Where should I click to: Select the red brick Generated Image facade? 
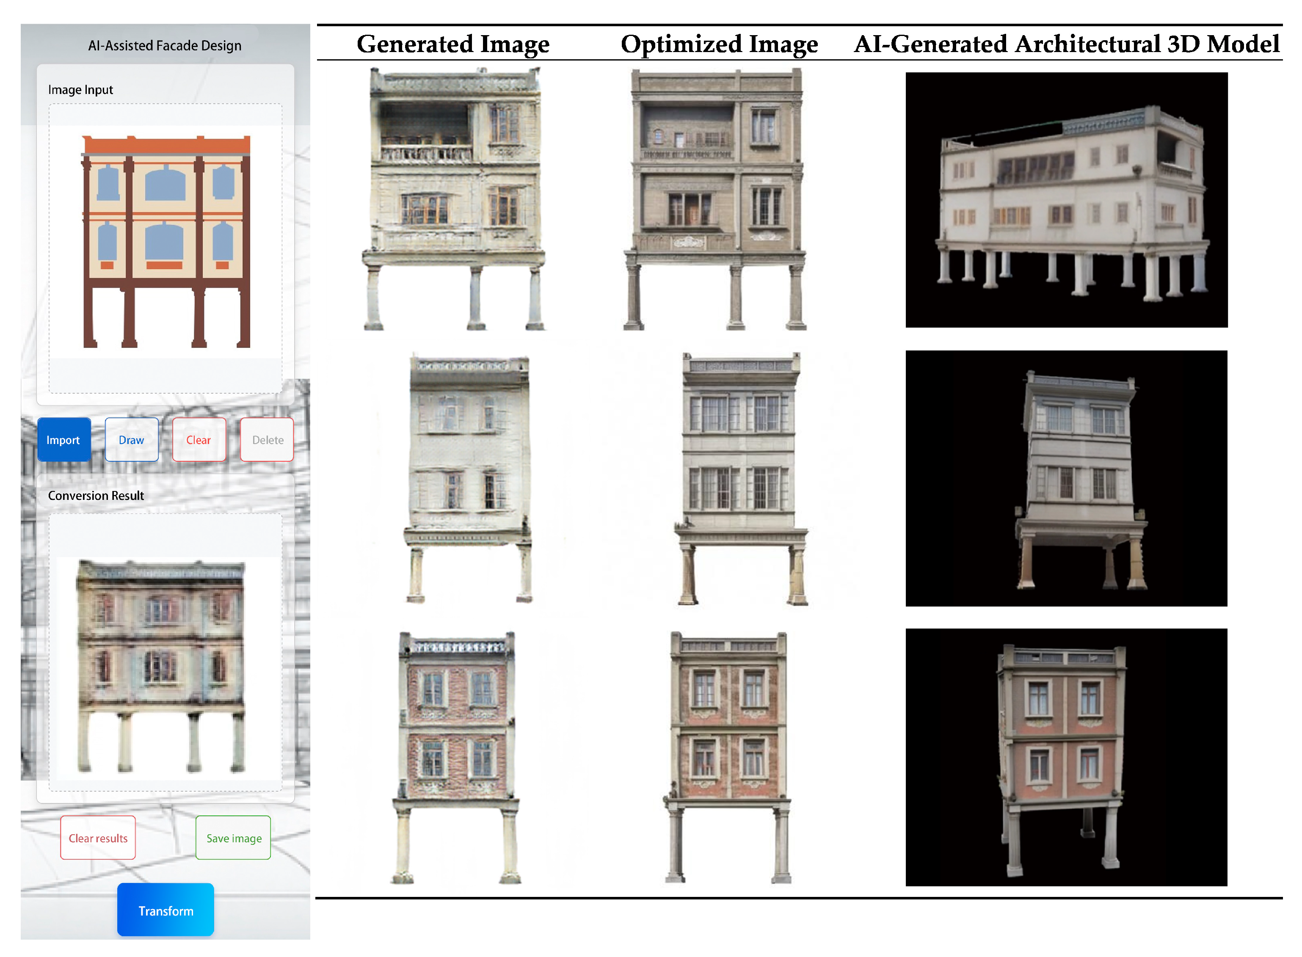(x=456, y=757)
